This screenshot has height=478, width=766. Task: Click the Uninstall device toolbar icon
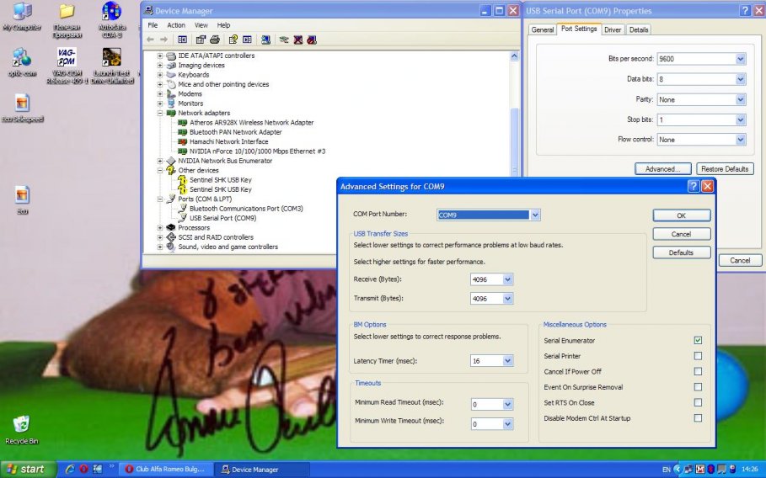click(298, 40)
